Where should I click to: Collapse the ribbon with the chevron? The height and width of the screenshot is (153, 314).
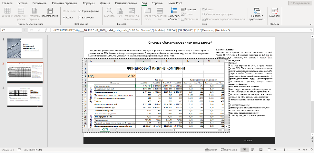click(x=310, y=24)
